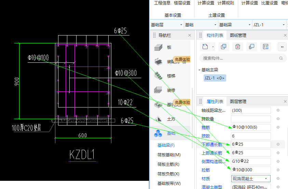Select 筏板主筋(R) in navigation list
Viewport: 288px width, 189px height.
point(168,164)
